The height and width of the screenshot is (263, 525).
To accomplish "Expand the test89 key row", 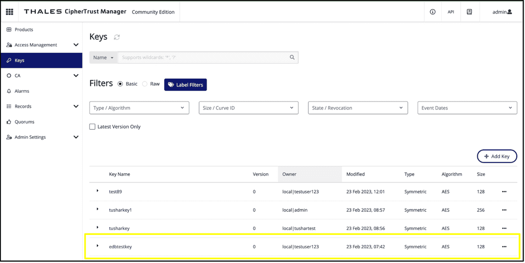I will point(98,191).
